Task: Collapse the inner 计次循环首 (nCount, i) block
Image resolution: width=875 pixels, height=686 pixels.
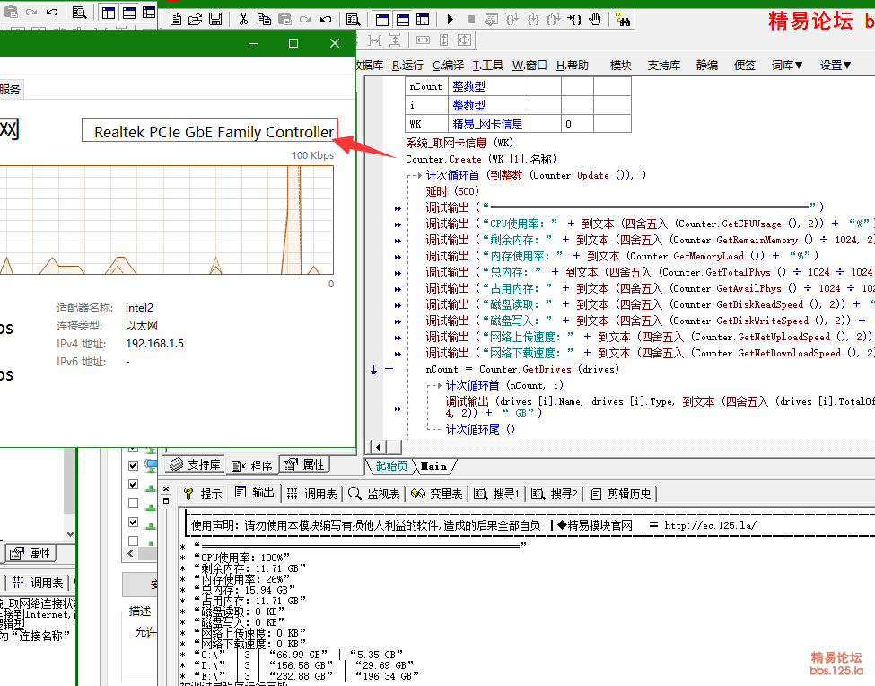Action: tap(437, 385)
